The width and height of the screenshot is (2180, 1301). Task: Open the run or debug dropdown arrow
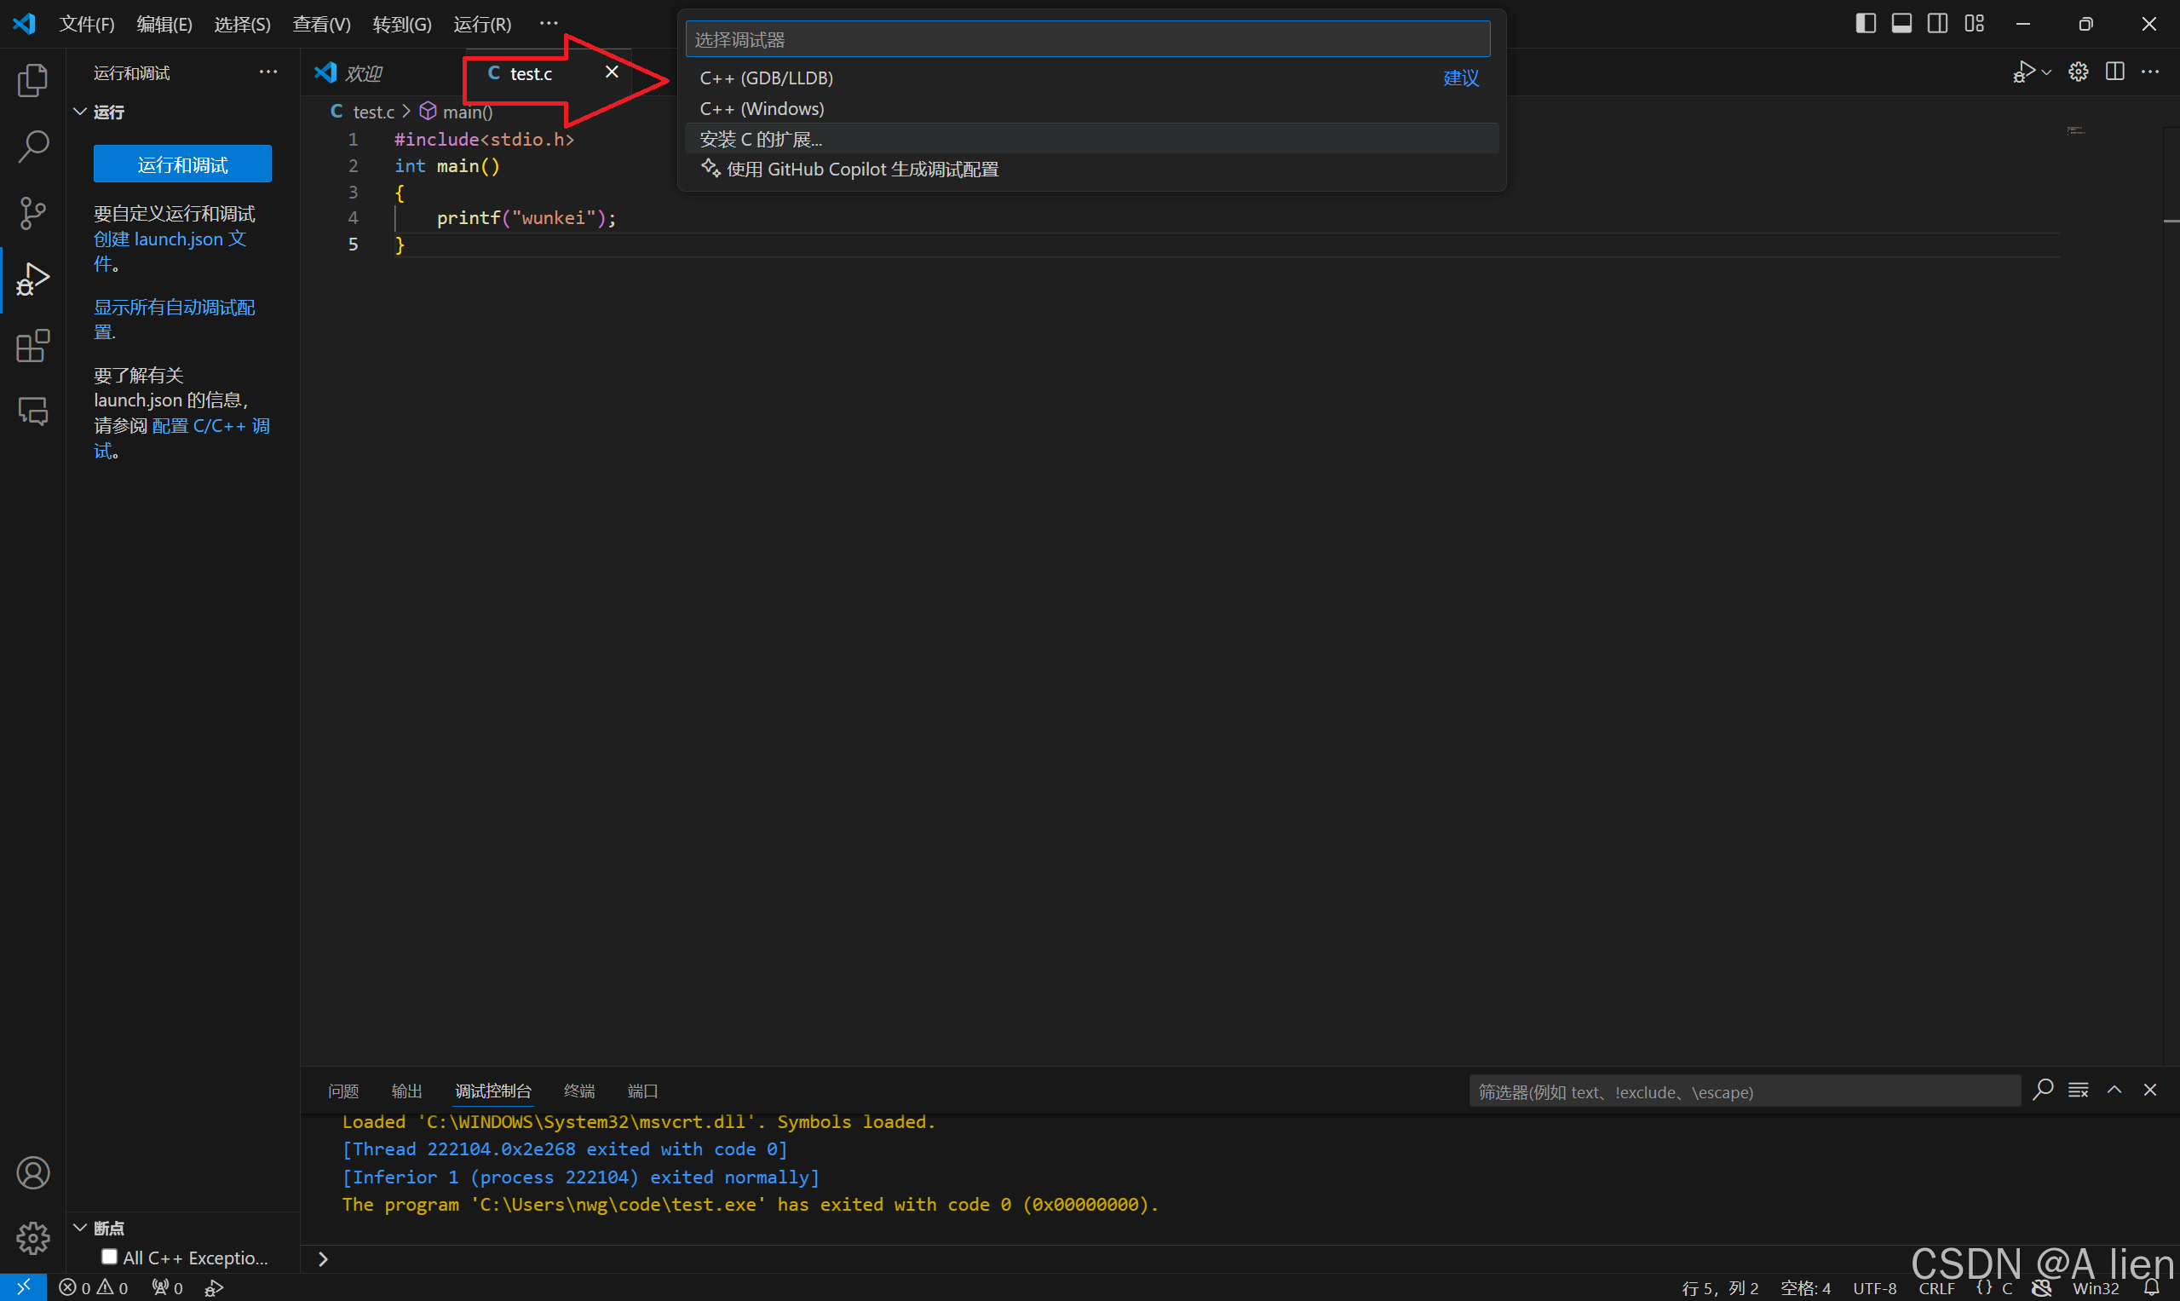click(x=2046, y=72)
